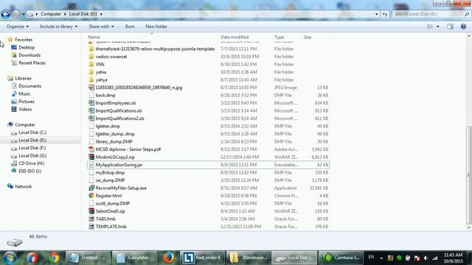Change view using the views icon
The width and height of the screenshot is (472, 265).
pyautogui.click(x=430, y=26)
